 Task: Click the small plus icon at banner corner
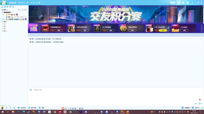202,7
